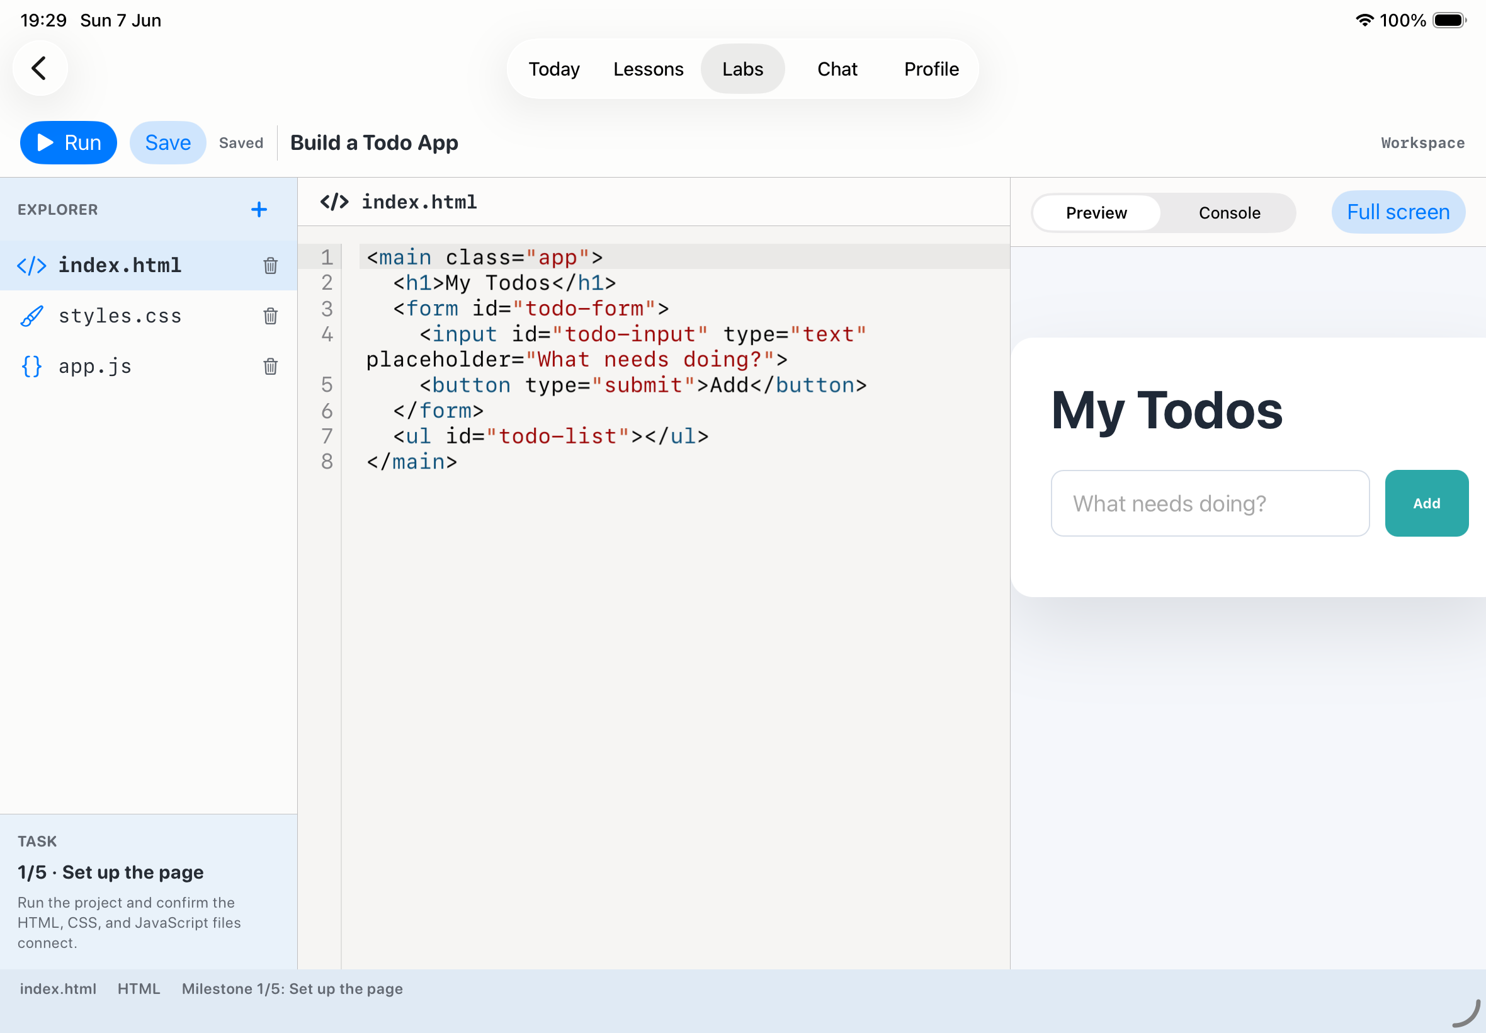Save the project
This screenshot has height=1033, width=1486.
tap(167, 142)
